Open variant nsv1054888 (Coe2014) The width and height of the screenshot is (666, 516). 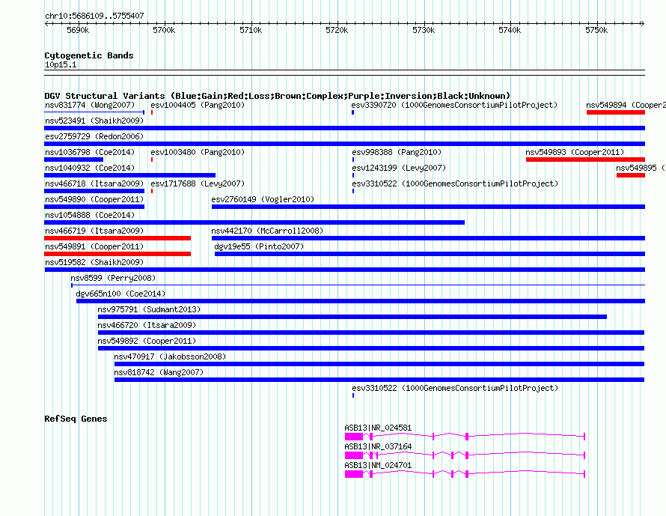[90, 215]
